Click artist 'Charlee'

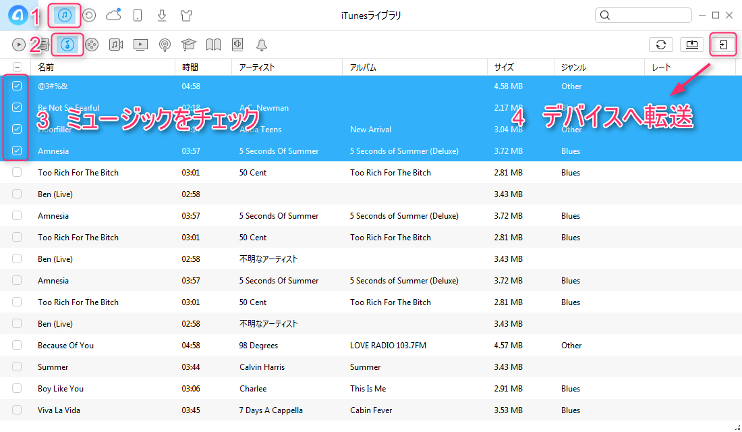click(x=253, y=388)
